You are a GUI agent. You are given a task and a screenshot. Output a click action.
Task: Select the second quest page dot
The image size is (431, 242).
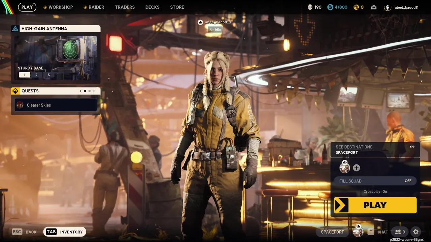point(90,91)
